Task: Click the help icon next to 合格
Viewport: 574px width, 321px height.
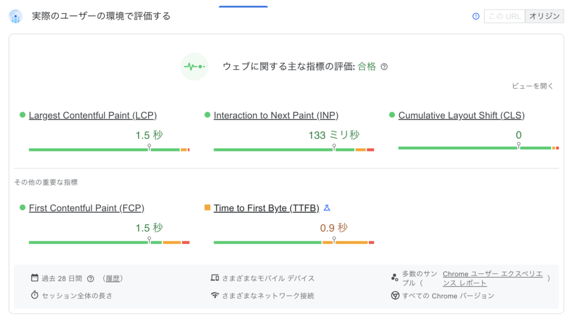Action: [x=384, y=67]
